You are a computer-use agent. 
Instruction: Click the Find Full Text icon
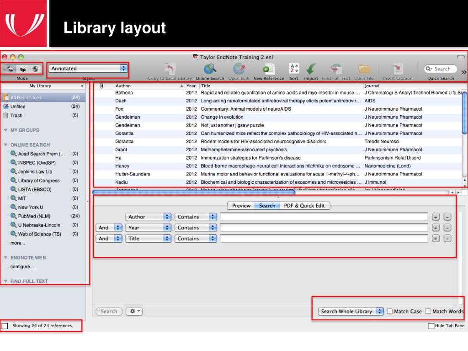336,69
